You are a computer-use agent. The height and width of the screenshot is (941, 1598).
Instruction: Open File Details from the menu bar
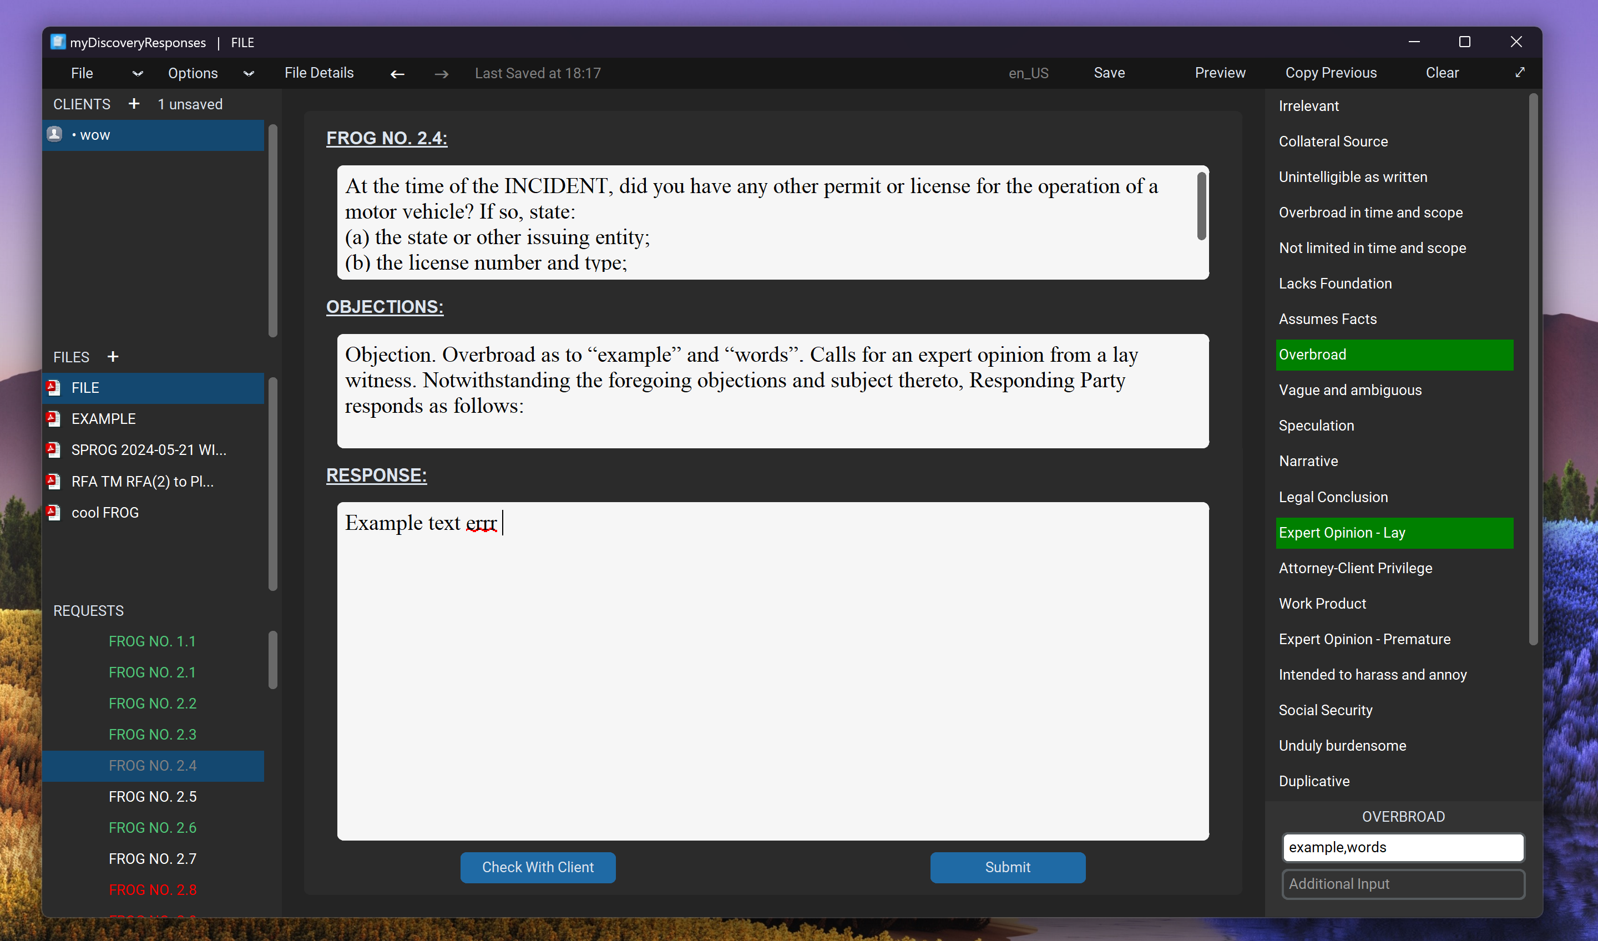(319, 73)
